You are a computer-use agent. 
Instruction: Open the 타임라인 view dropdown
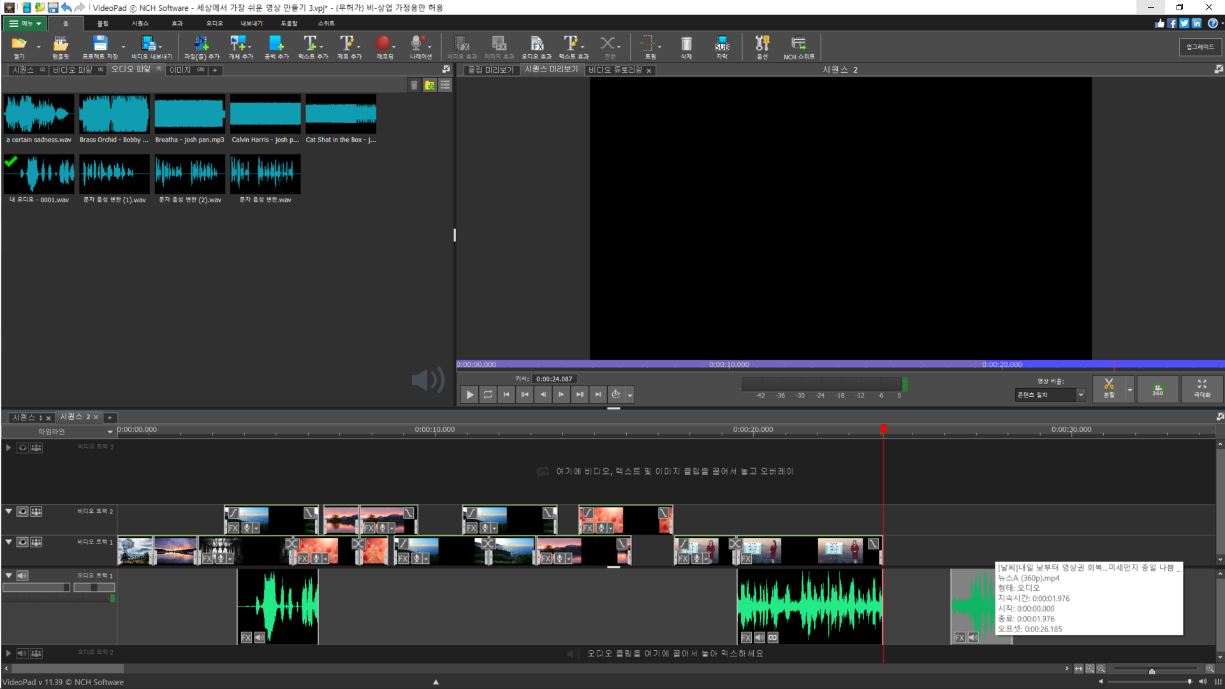(110, 432)
